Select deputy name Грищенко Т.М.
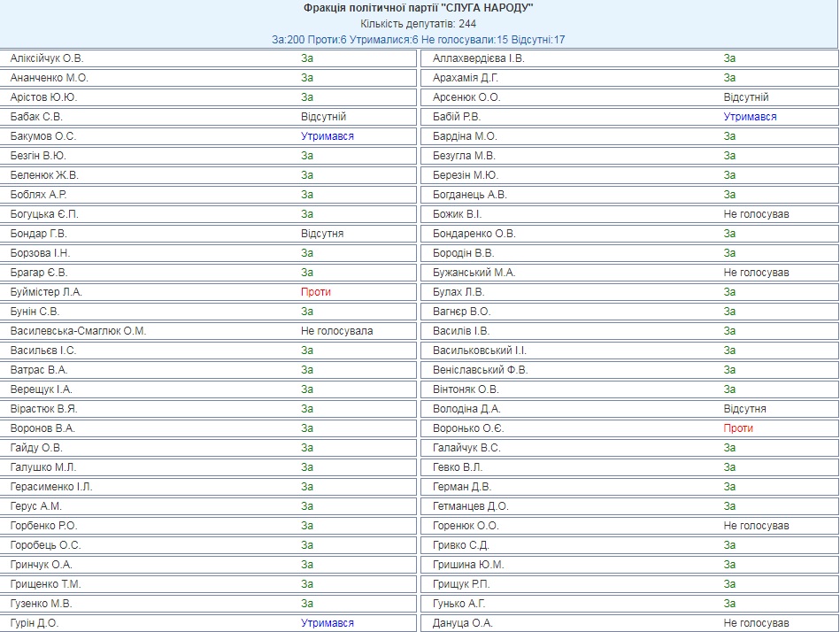Image resolution: width=840 pixels, height=632 pixels. point(45,584)
